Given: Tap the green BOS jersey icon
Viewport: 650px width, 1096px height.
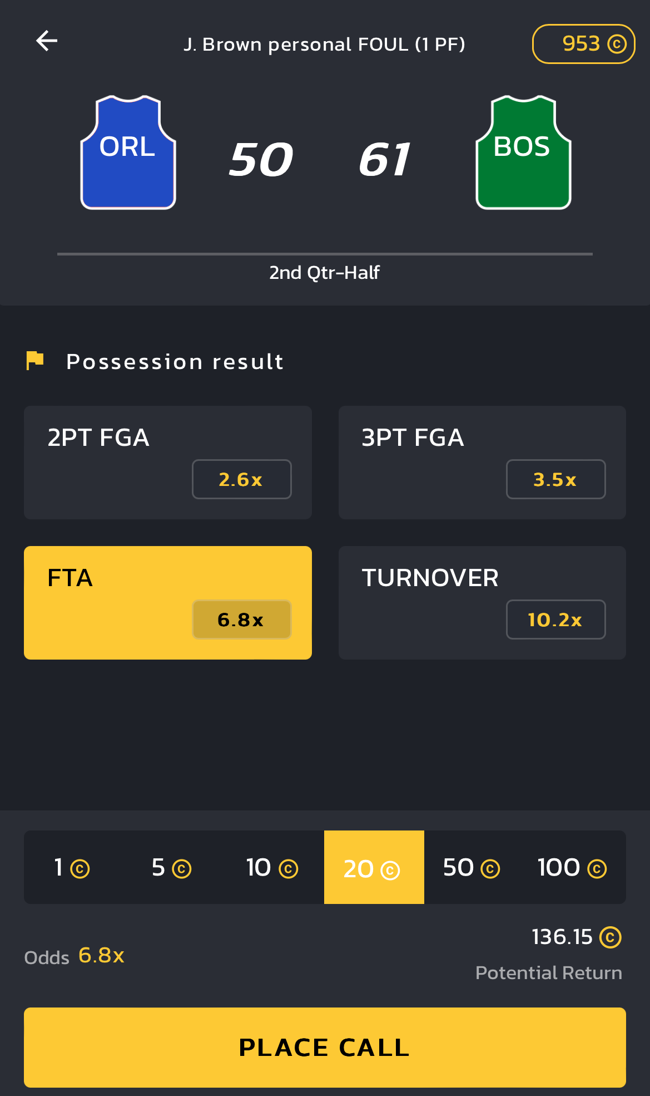Looking at the screenshot, I should click(523, 153).
